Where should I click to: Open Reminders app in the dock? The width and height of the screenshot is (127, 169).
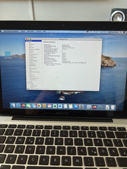(65, 106)
